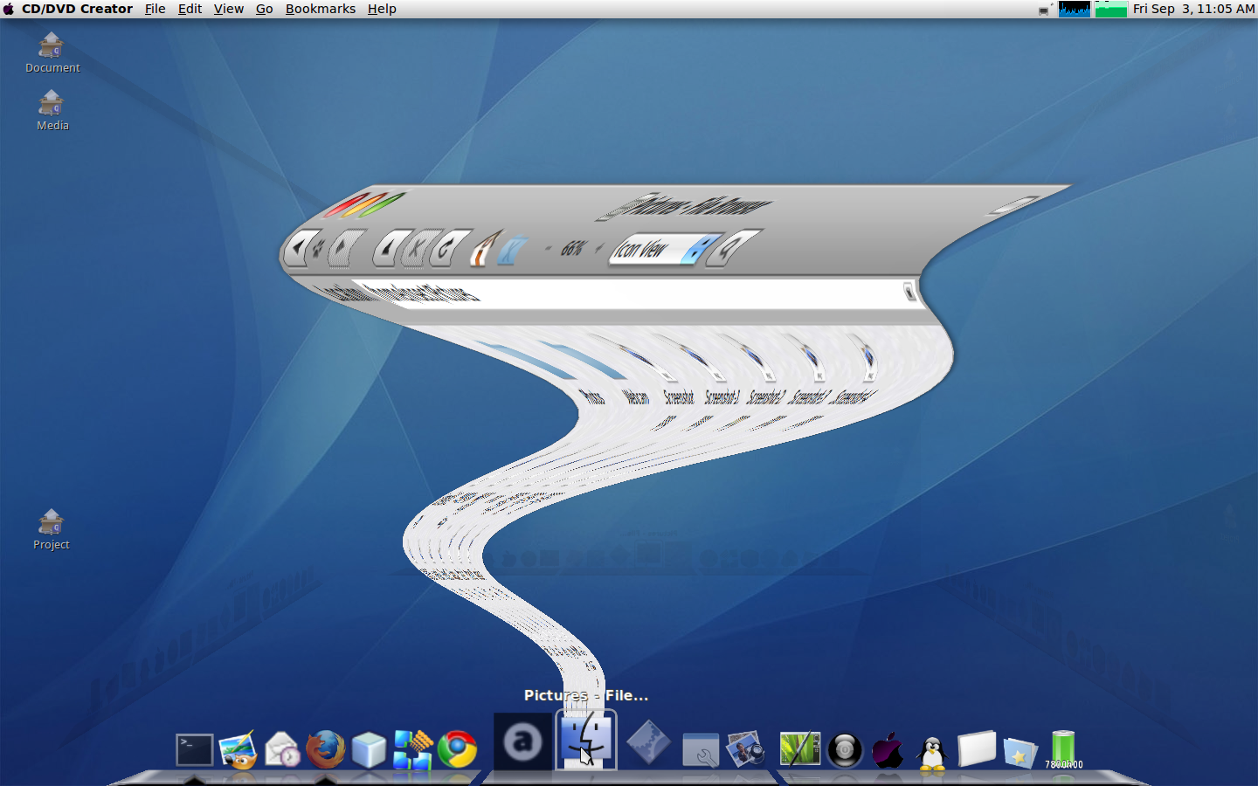Click the blue CPU monitor graph
1258x786 pixels.
point(1074,9)
